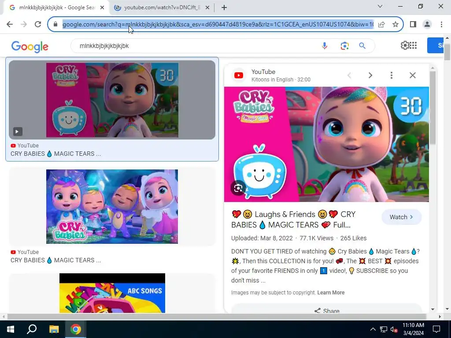Open the network status tray icon
The width and height of the screenshot is (451, 338).
point(384,329)
